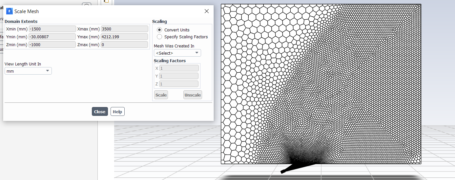
Task: Click the Zmax (mm) field
Action: 124,45
